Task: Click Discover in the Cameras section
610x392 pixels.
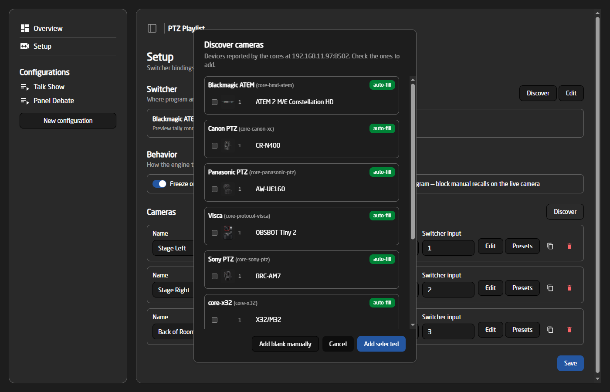Action: pos(565,212)
